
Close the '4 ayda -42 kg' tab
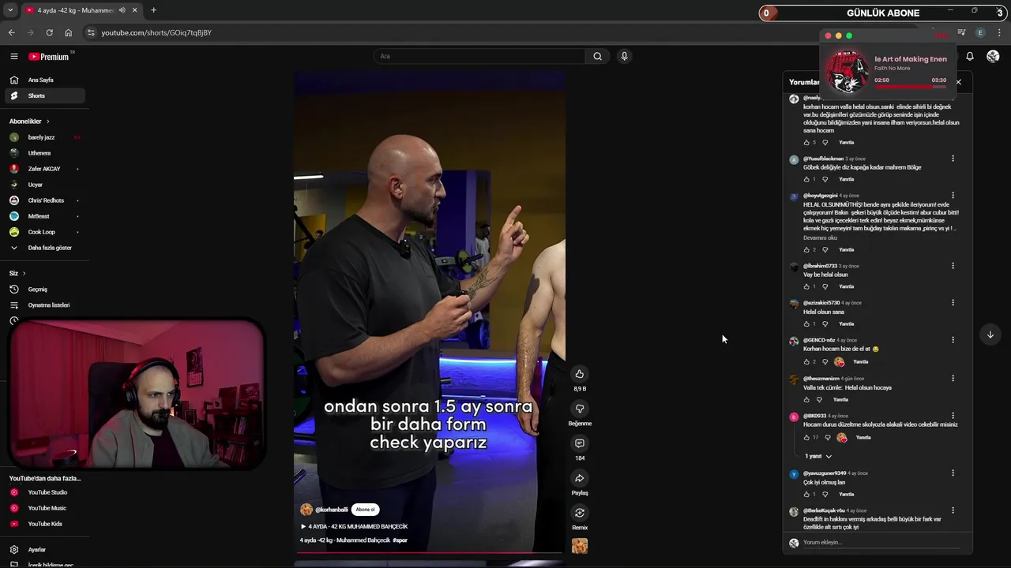134,10
